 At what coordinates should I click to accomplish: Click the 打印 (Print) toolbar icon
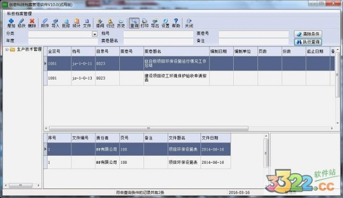(144, 23)
